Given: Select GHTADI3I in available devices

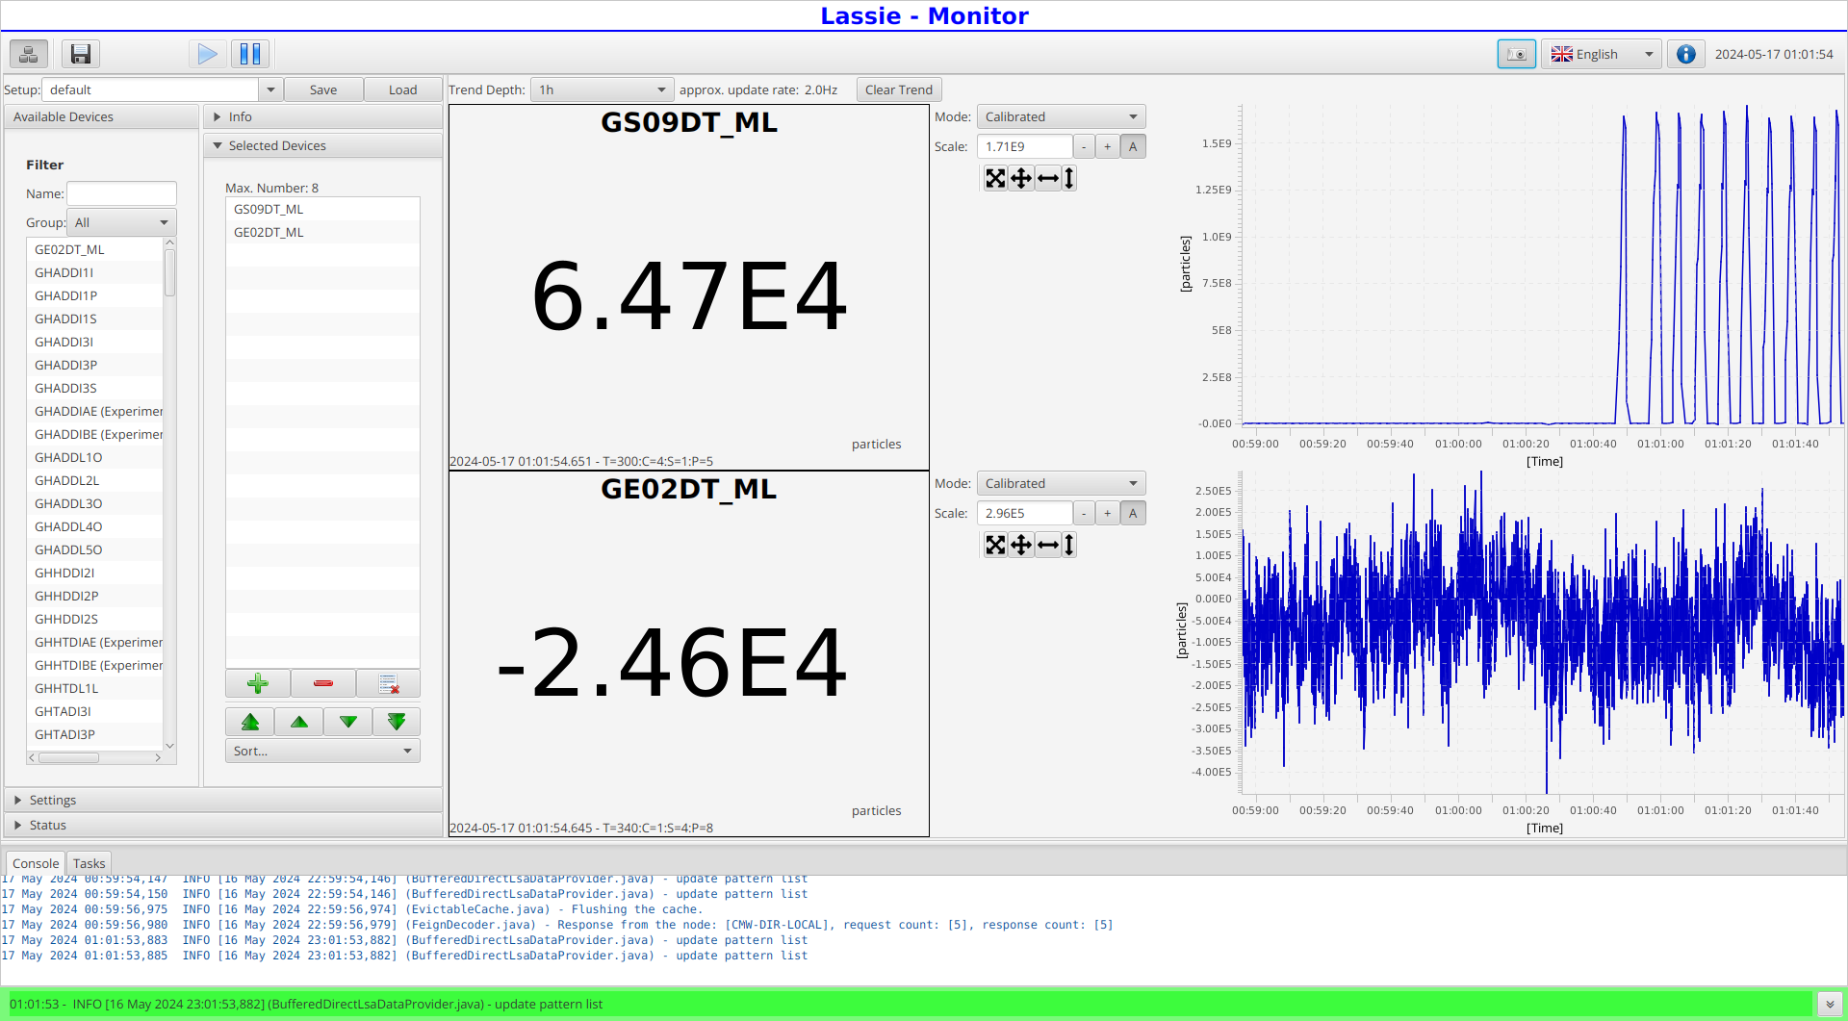Looking at the screenshot, I should 95,711.
